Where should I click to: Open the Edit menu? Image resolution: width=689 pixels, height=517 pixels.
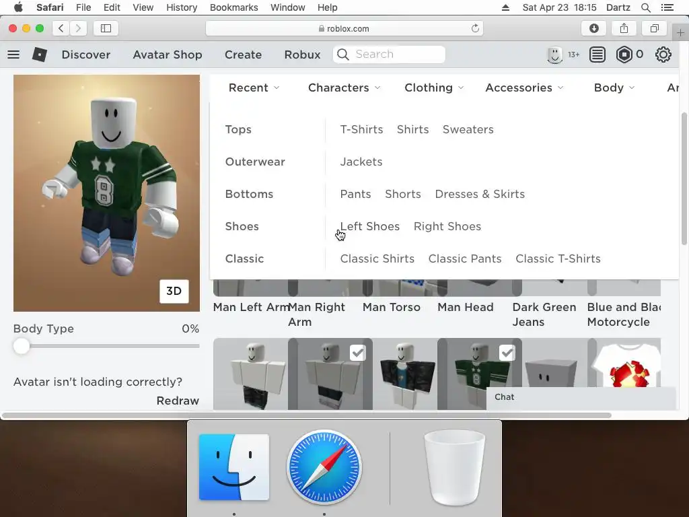point(112,7)
